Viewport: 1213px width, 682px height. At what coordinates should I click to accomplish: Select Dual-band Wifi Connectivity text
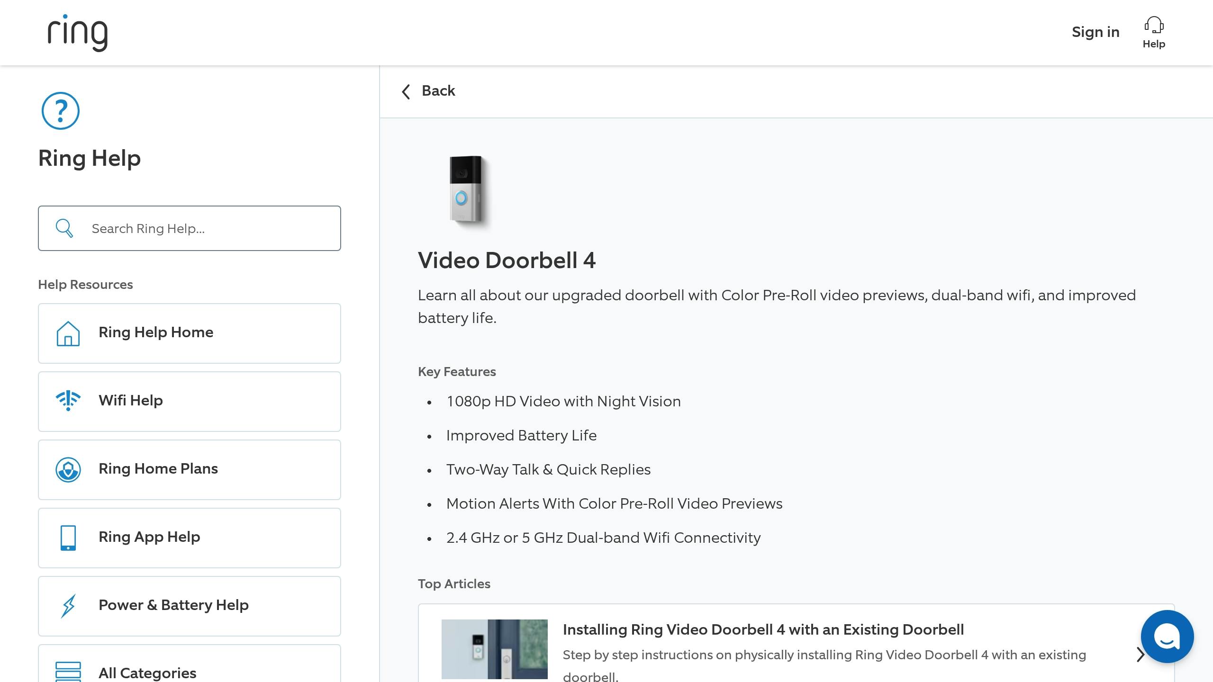point(603,538)
